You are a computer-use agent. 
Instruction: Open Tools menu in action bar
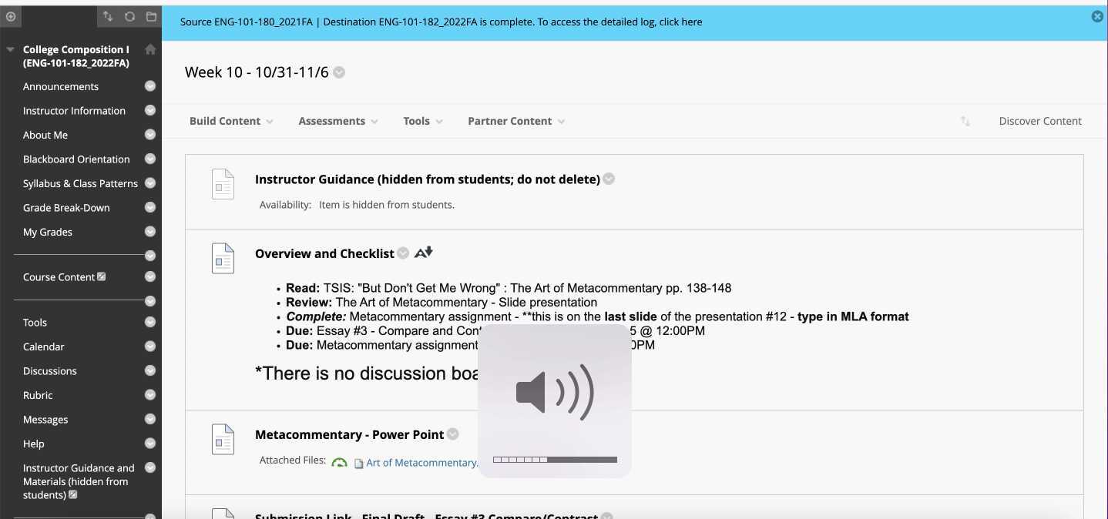click(423, 121)
